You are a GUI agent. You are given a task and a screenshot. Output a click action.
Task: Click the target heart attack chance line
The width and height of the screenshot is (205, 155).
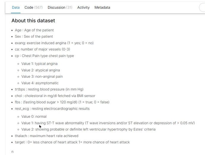click(x=72, y=142)
